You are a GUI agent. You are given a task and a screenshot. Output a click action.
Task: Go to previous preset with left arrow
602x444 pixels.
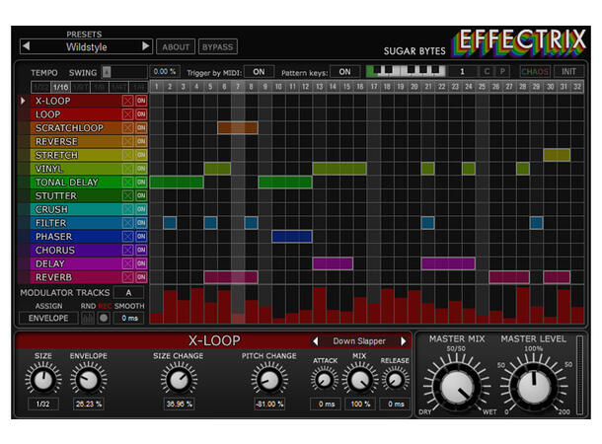26,46
